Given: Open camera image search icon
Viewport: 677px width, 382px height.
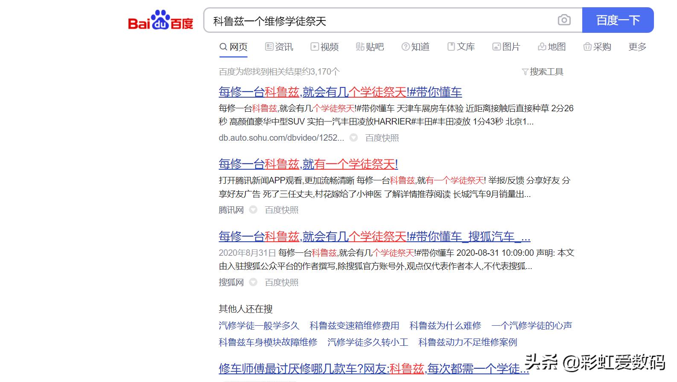Looking at the screenshot, I should tap(564, 20).
